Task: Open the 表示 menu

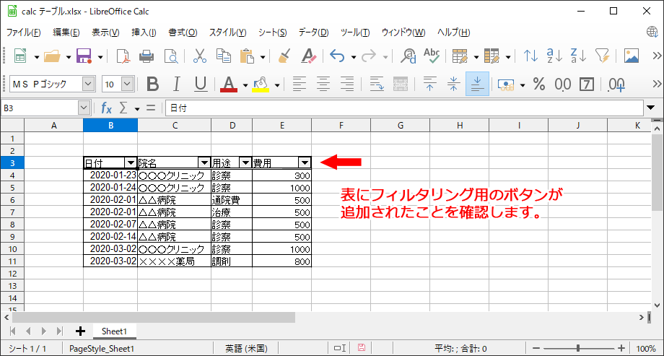Action: (x=105, y=32)
